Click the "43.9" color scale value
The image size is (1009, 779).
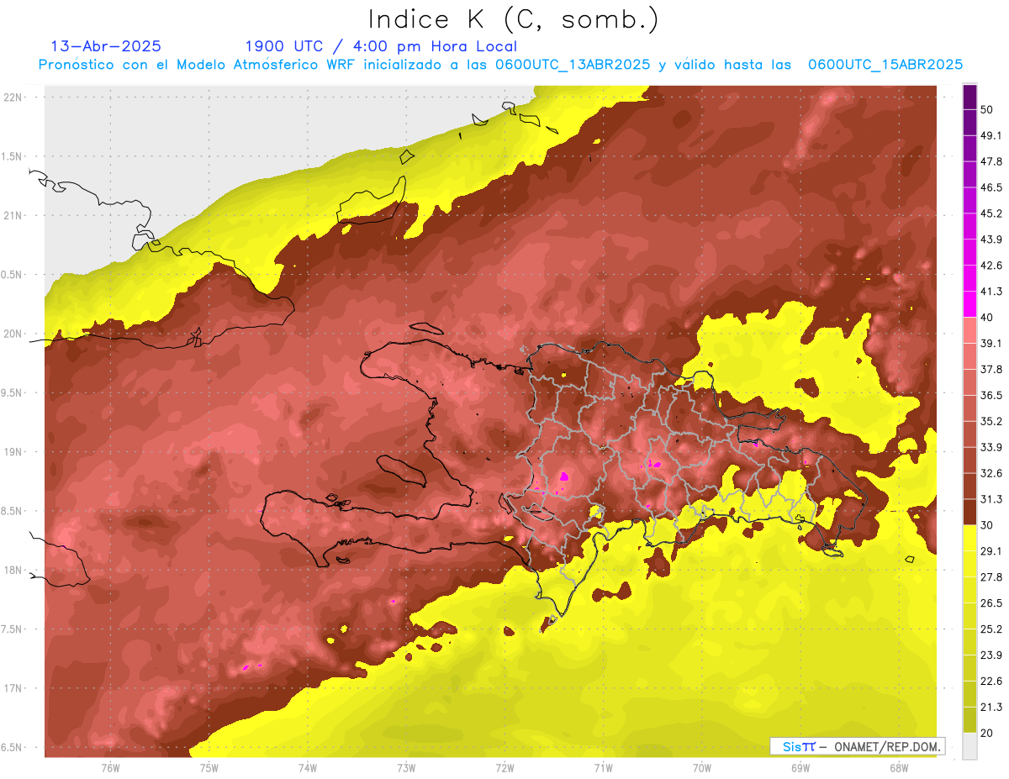(x=991, y=239)
